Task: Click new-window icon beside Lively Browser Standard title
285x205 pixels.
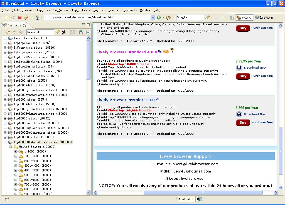Action: tap(160, 51)
